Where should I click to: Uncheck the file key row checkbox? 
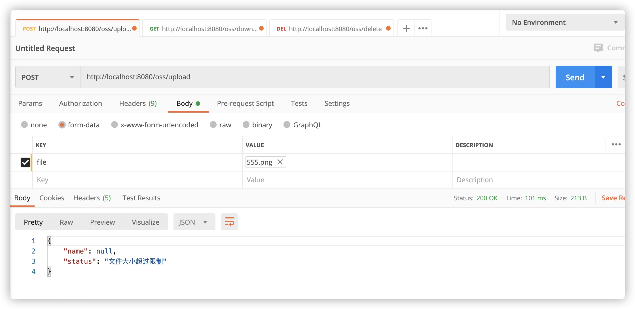tap(26, 162)
